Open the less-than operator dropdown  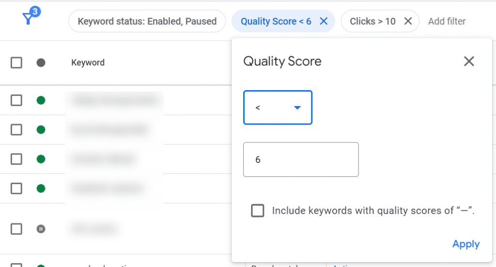[x=278, y=108]
